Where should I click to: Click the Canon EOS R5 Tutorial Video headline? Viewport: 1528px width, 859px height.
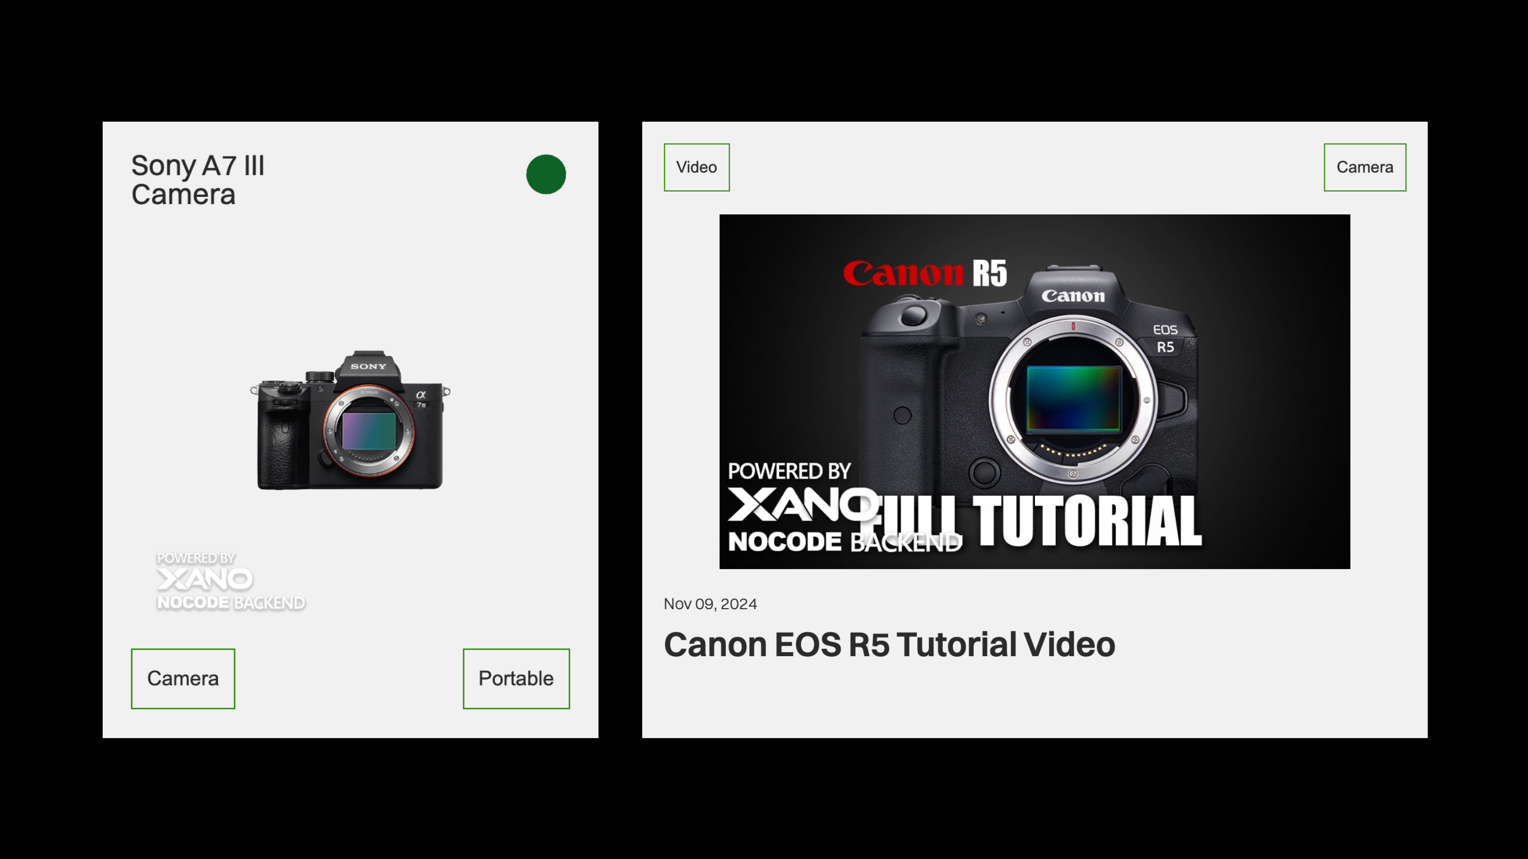coord(889,644)
